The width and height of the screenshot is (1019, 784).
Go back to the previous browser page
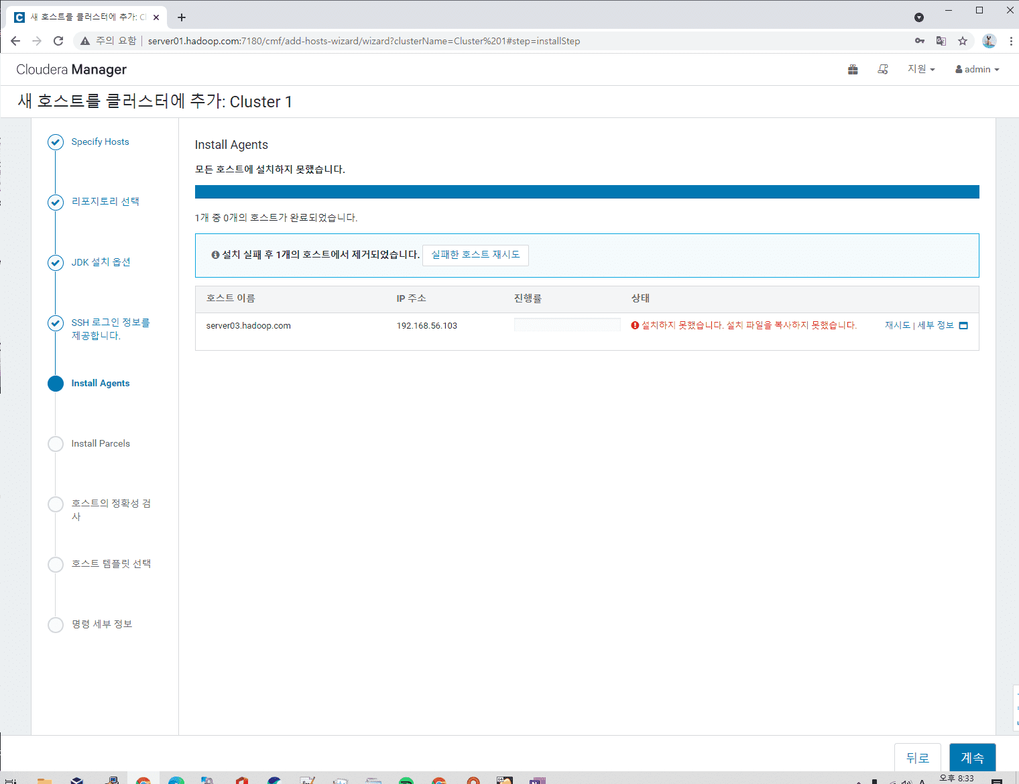point(15,41)
